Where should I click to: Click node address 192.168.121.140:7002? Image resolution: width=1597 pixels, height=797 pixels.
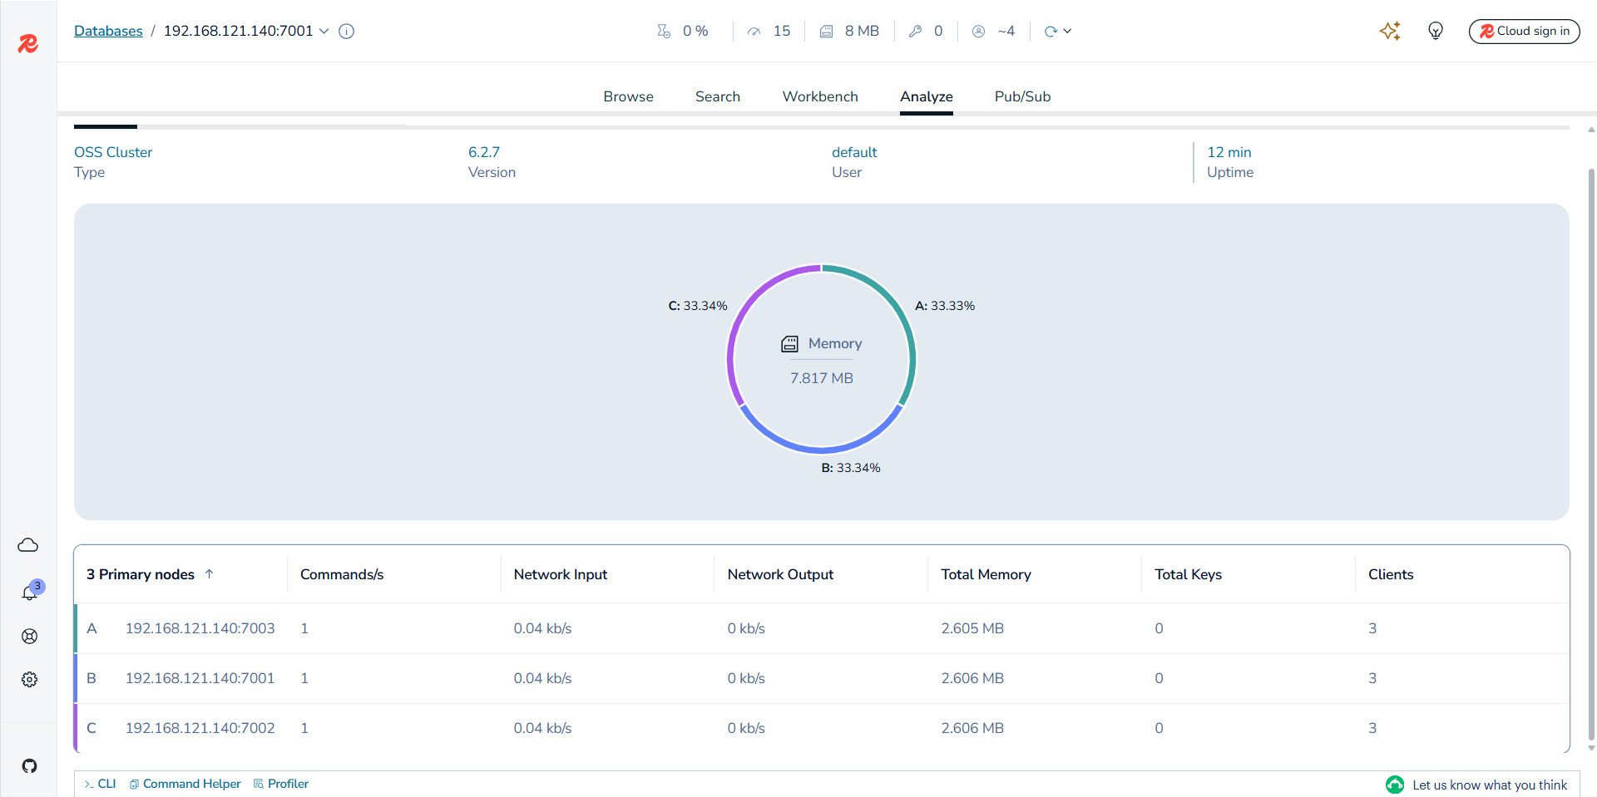200,728
